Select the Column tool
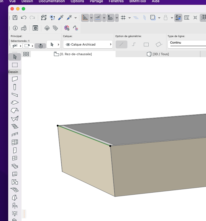This screenshot has width=206, height=221. 15,87
